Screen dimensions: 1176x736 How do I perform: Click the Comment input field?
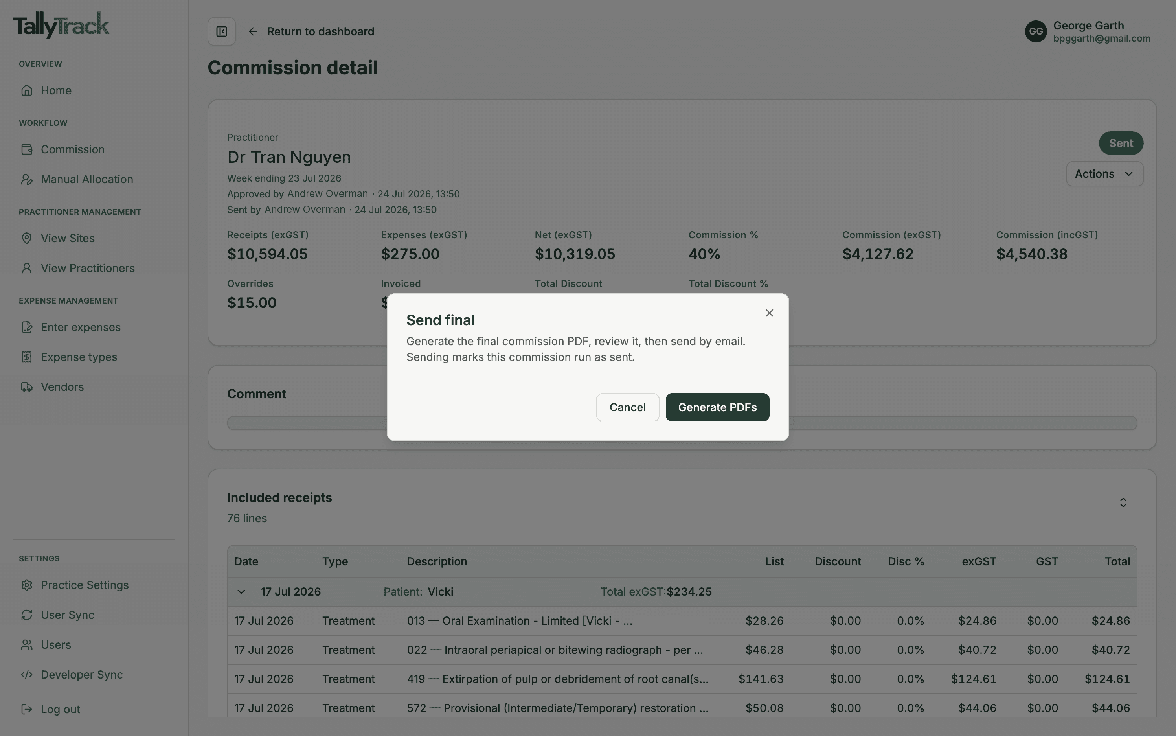[682, 423]
